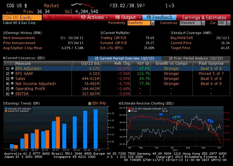Image resolution: width=233 pixels, height=166 pixels.
Task: Open the Periodicity Quarterly dropdown arrow
Action: coord(153,23)
